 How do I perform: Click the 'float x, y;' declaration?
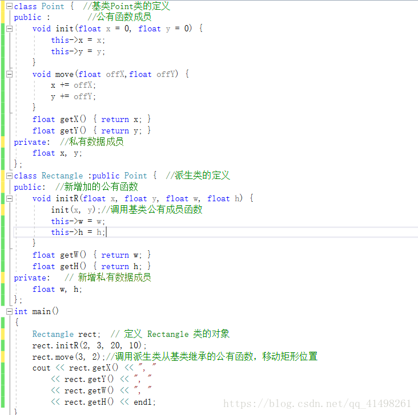click(x=57, y=153)
